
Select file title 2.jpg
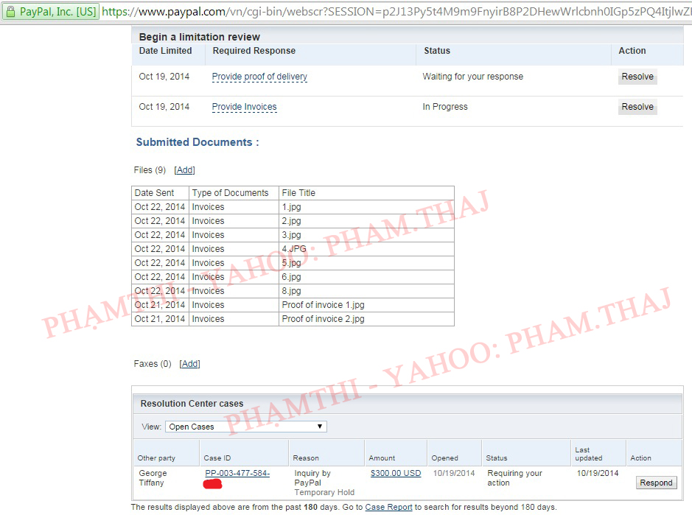click(x=291, y=221)
